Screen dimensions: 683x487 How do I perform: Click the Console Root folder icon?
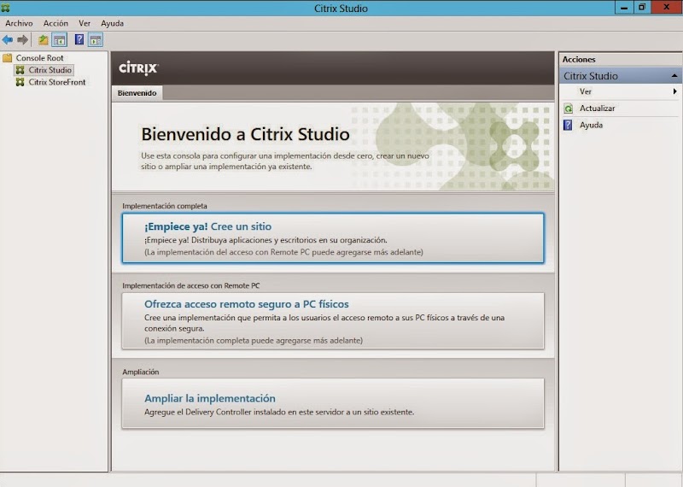tap(8, 57)
